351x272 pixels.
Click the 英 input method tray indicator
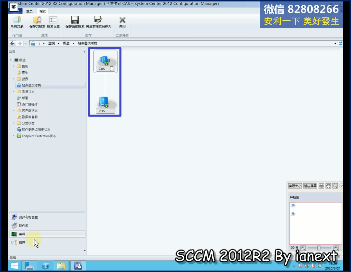point(320,266)
